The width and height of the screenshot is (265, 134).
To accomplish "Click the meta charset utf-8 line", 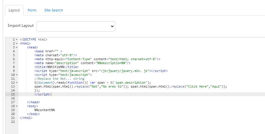I will coord(56,55).
